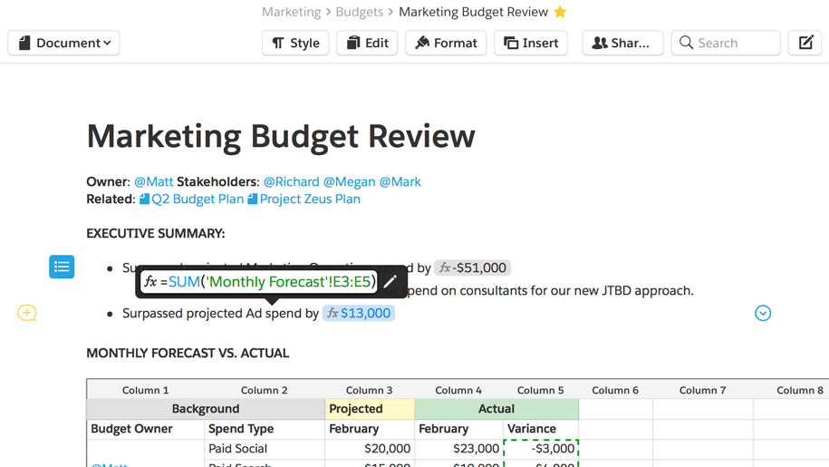Screen dimensions: 829x467
Task: Click the green Actual cell
Action: click(496, 409)
